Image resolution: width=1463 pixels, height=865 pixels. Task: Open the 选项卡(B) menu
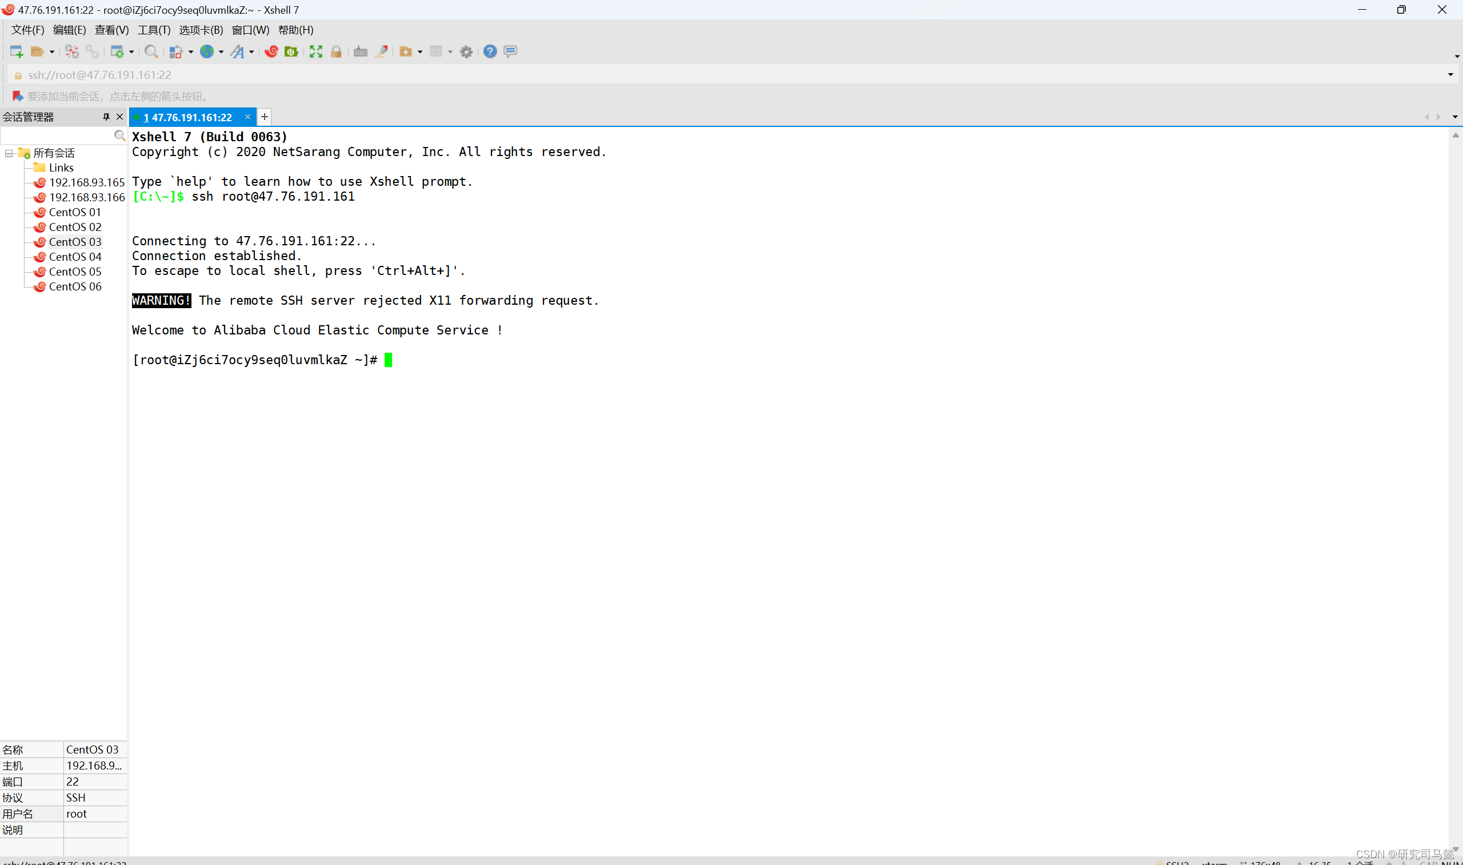[201, 30]
